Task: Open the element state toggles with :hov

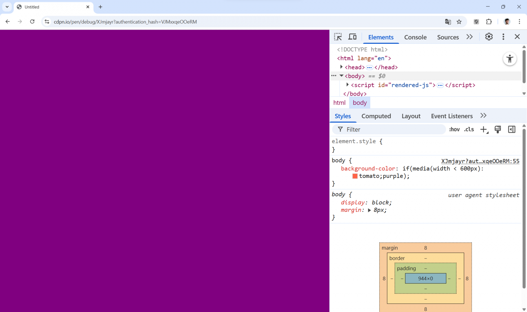Action: click(454, 129)
